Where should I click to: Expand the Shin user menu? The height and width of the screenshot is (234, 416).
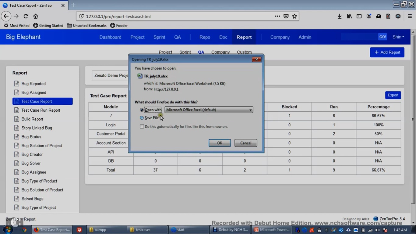398,37
